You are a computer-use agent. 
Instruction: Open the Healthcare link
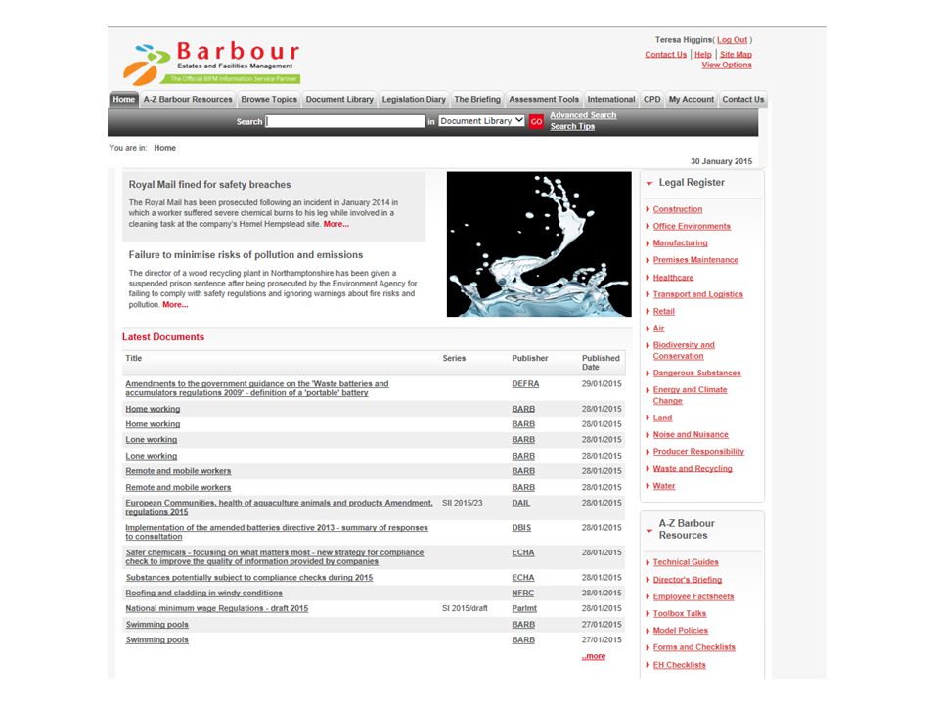(673, 278)
